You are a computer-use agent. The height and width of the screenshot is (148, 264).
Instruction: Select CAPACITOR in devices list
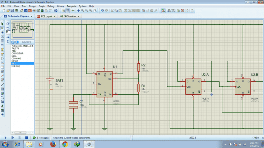point(17,53)
